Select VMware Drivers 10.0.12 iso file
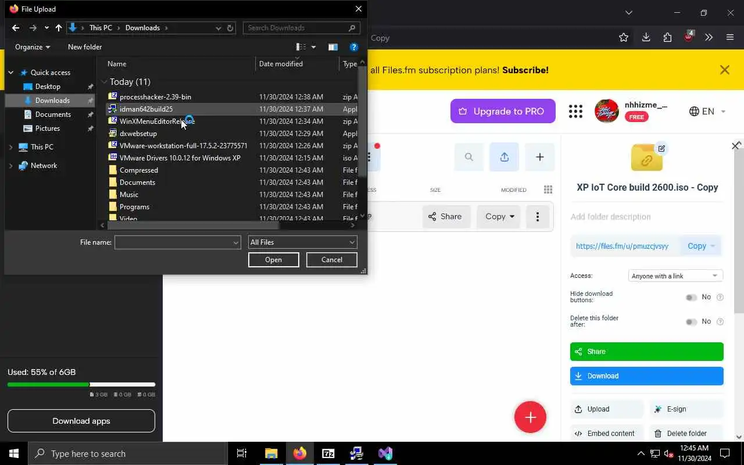This screenshot has height=465, width=744. pos(180,158)
